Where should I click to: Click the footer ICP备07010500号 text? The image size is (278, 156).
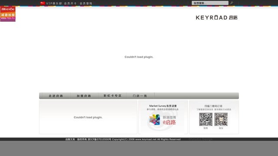click(x=99, y=140)
